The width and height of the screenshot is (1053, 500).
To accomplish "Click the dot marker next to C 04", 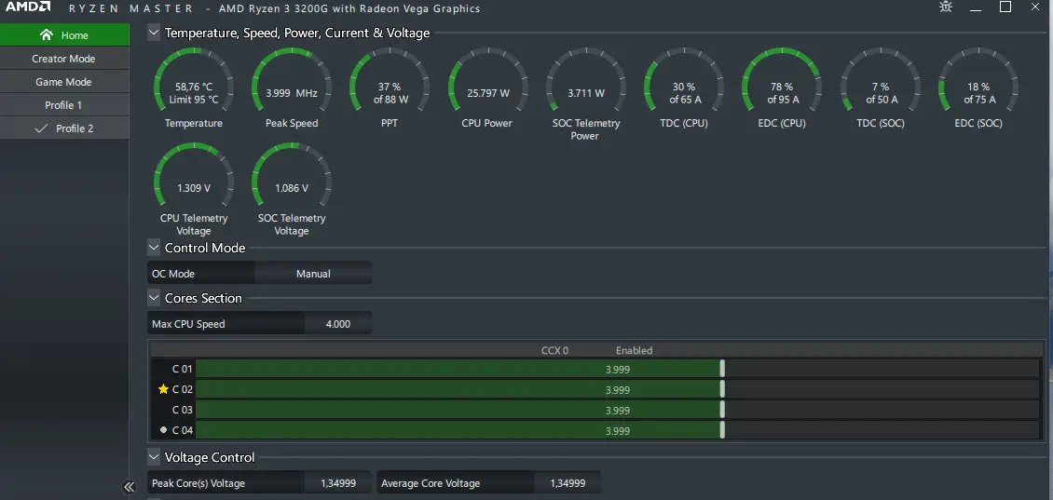I will click(x=163, y=429).
